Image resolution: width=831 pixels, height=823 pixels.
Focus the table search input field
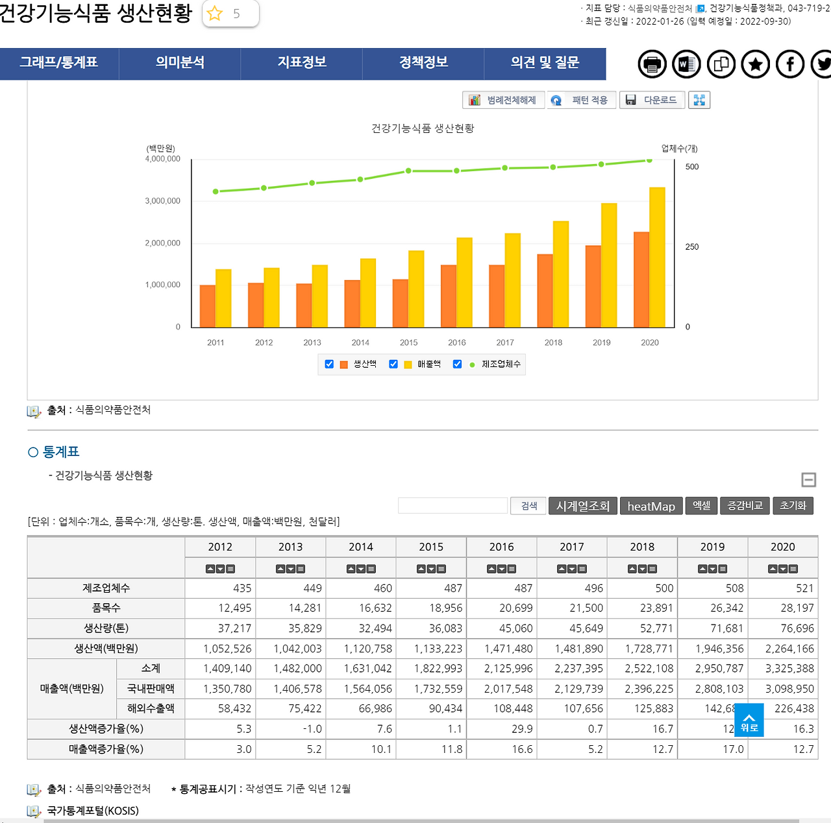(x=453, y=506)
